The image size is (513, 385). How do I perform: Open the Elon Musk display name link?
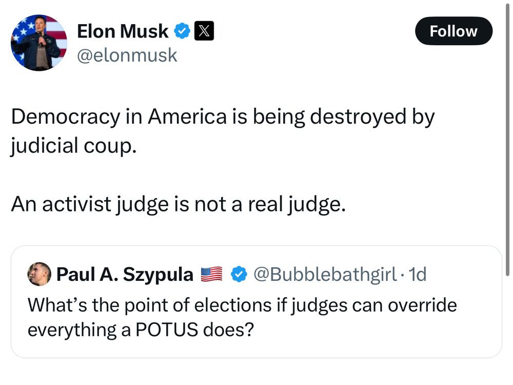[x=123, y=32]
